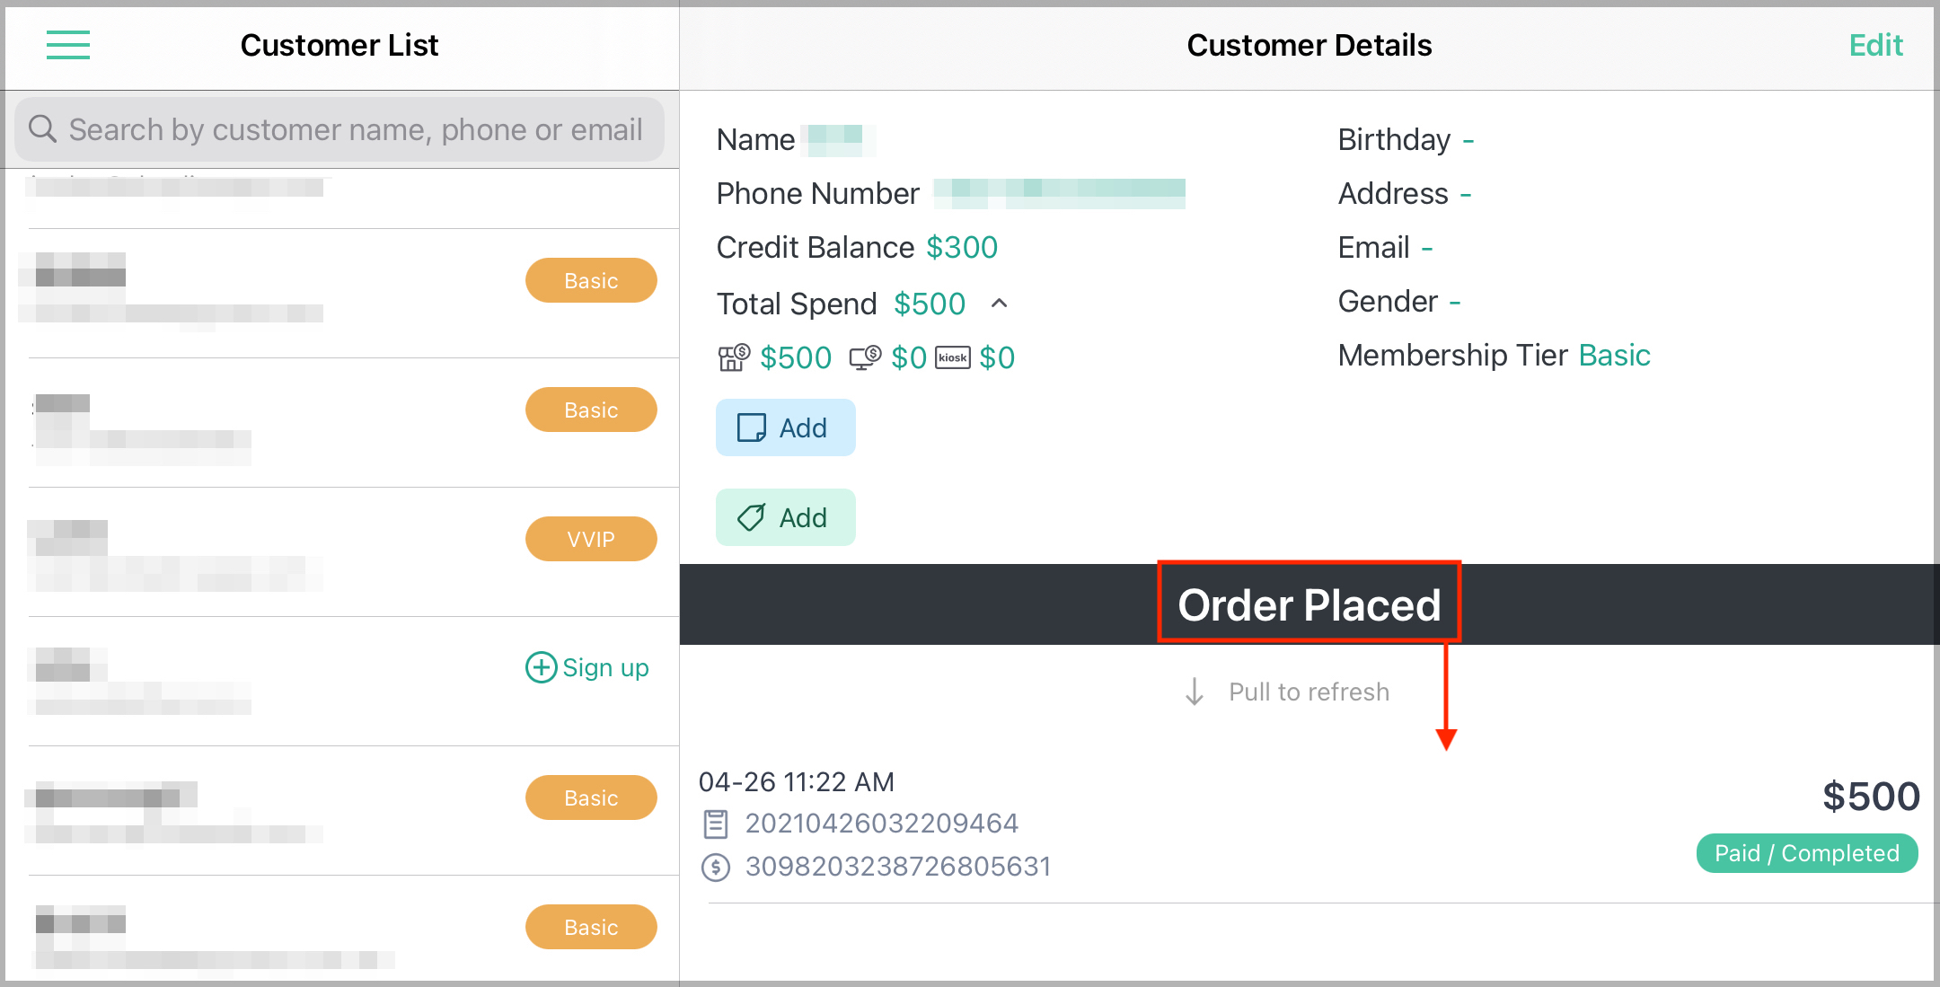Image resolution: width=1940 pixels, height=987 pixels.
Task: Add a tag with Add button
Action: 785,517
